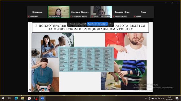
Task: Click the Прибавить громкость button
Action: pyautogui.click(x=97, y=24)
